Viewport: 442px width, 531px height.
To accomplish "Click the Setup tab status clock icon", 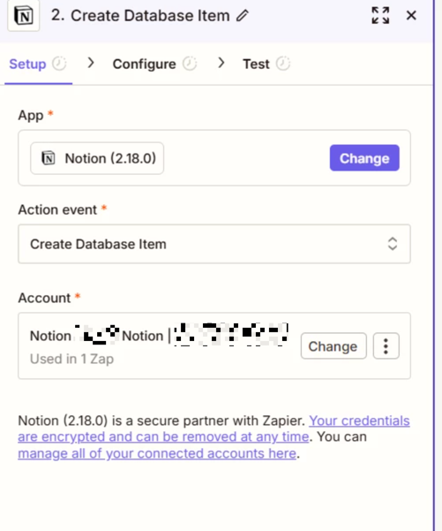I will pos(59,64).
